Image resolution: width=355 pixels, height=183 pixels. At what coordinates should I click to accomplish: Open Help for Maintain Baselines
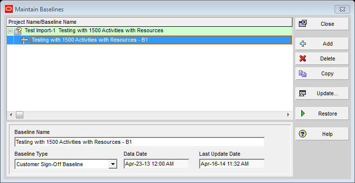322,134
